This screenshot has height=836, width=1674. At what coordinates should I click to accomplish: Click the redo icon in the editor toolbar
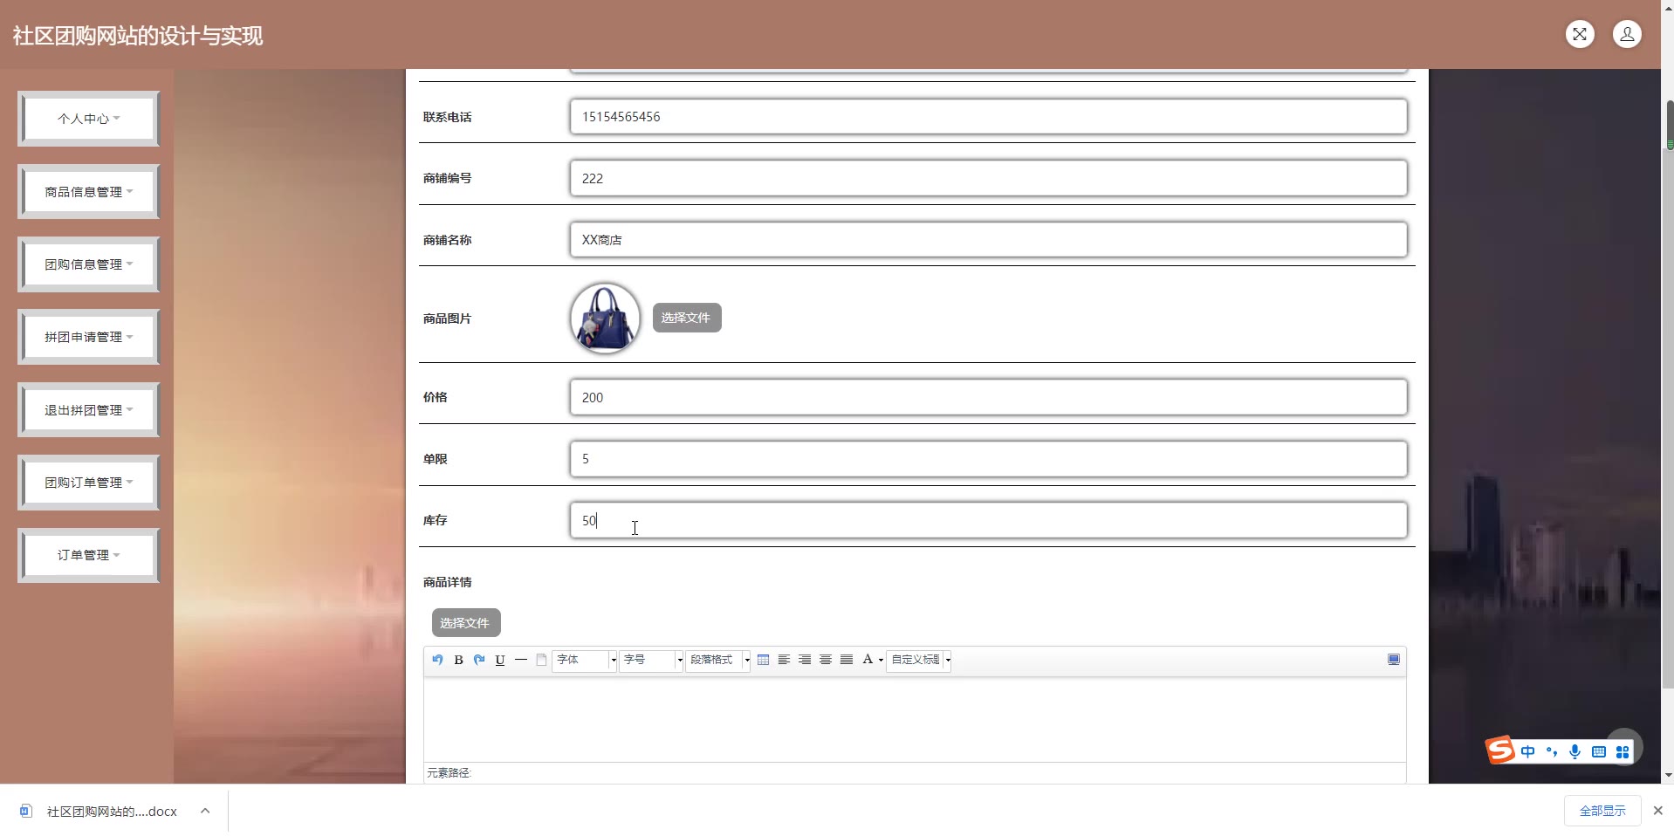pos(479,660)
